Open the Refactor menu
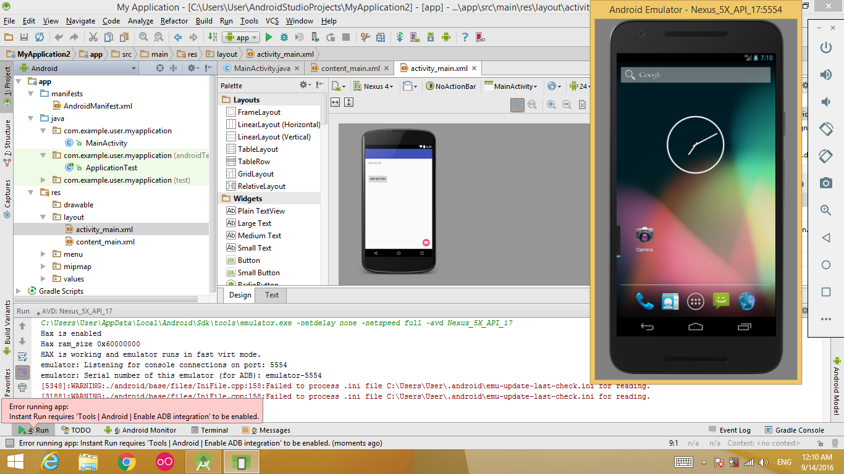 tap(174, 21)
